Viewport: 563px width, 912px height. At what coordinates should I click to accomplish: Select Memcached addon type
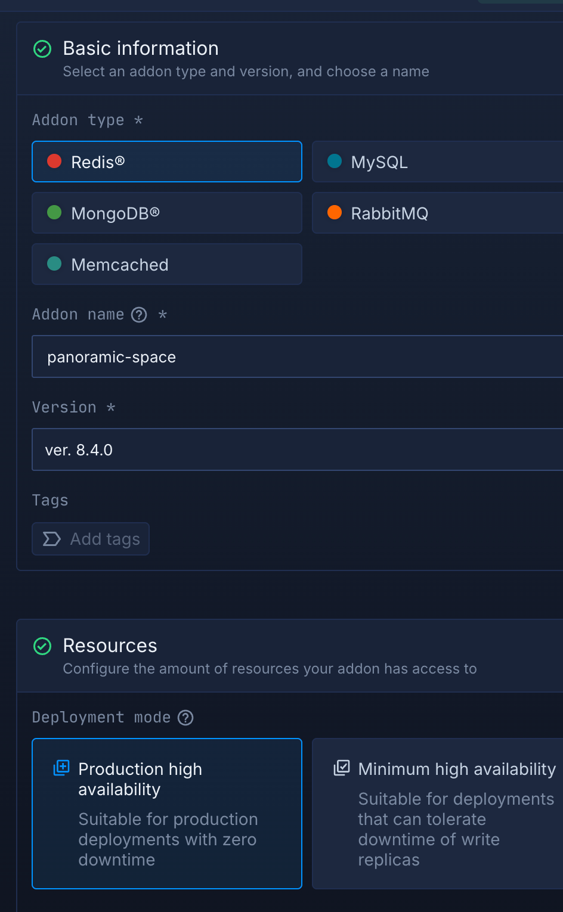167,264
